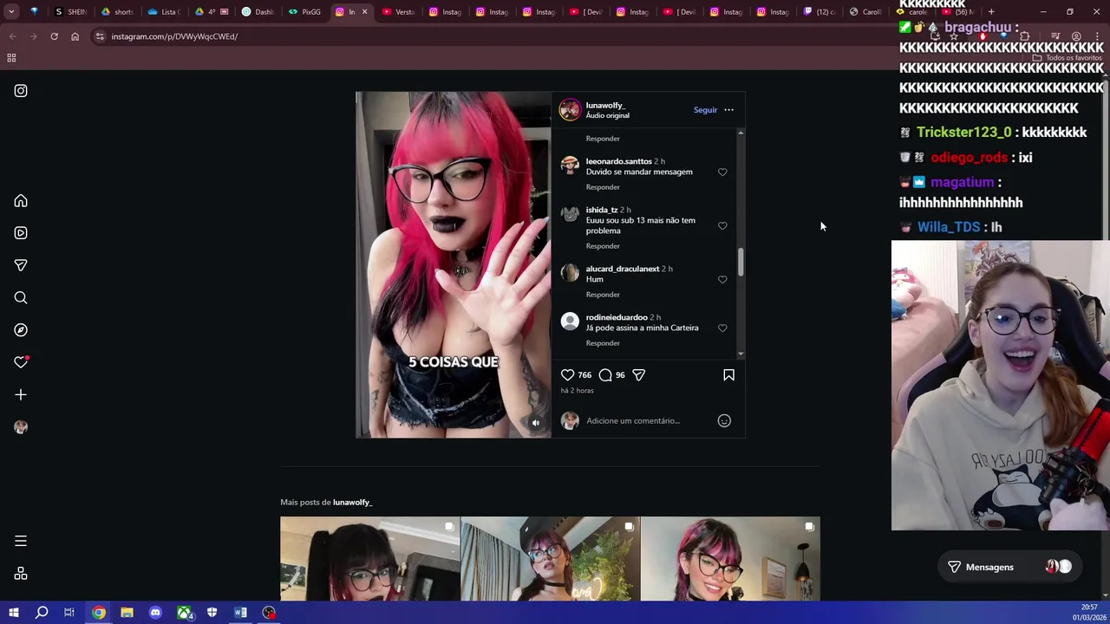Open Chrome apps grid in bookmarks bar

11,58
